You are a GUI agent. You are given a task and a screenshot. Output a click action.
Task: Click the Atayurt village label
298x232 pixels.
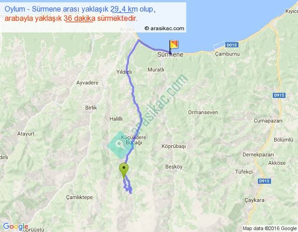26,134
